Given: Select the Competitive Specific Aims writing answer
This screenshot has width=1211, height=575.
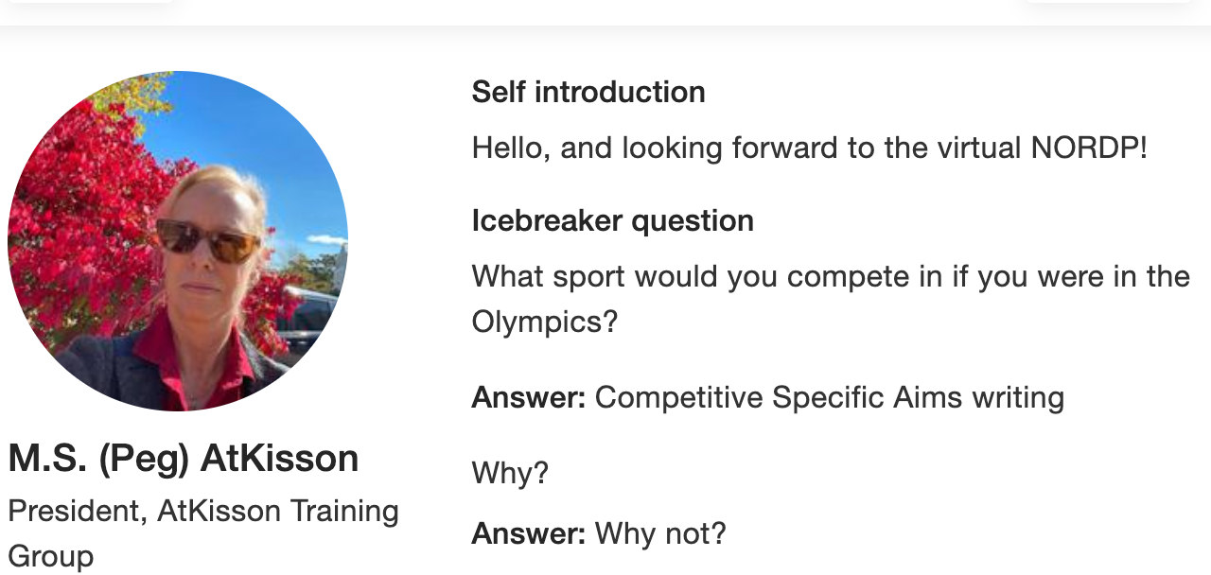Looking at the screenshot, I should (x=829, y=397).
